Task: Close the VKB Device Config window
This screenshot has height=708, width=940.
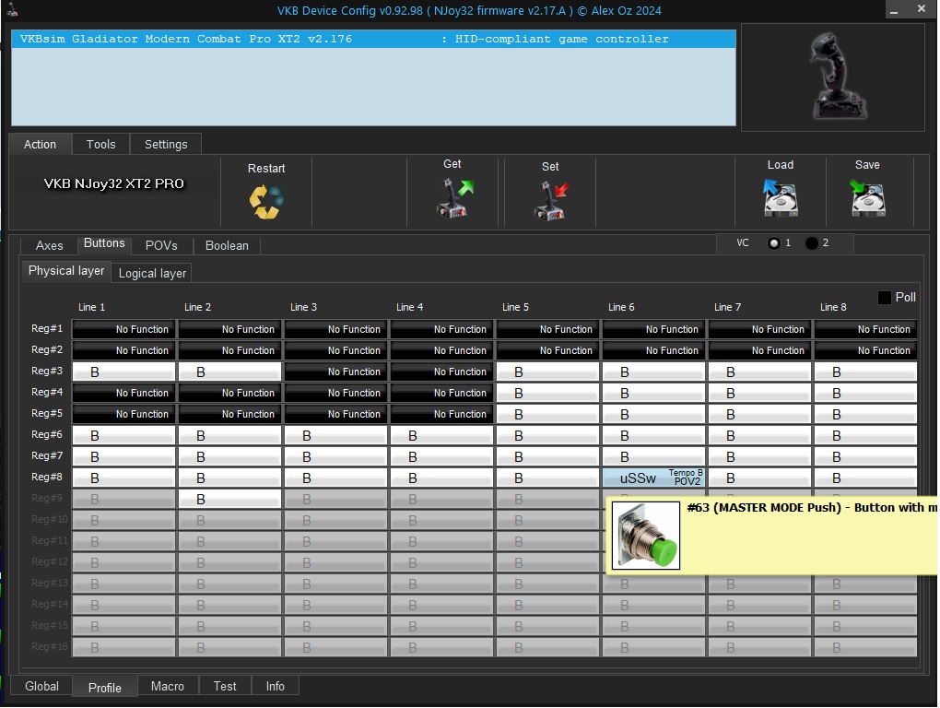Action: pyautogui.click(x=922, y=9)
